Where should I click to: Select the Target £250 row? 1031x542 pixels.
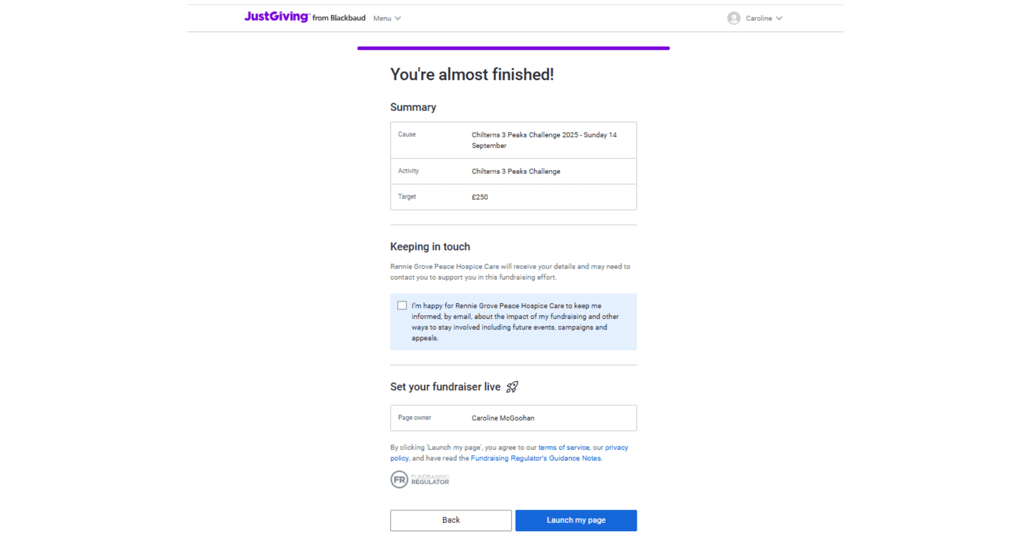[x=513, y=197]
